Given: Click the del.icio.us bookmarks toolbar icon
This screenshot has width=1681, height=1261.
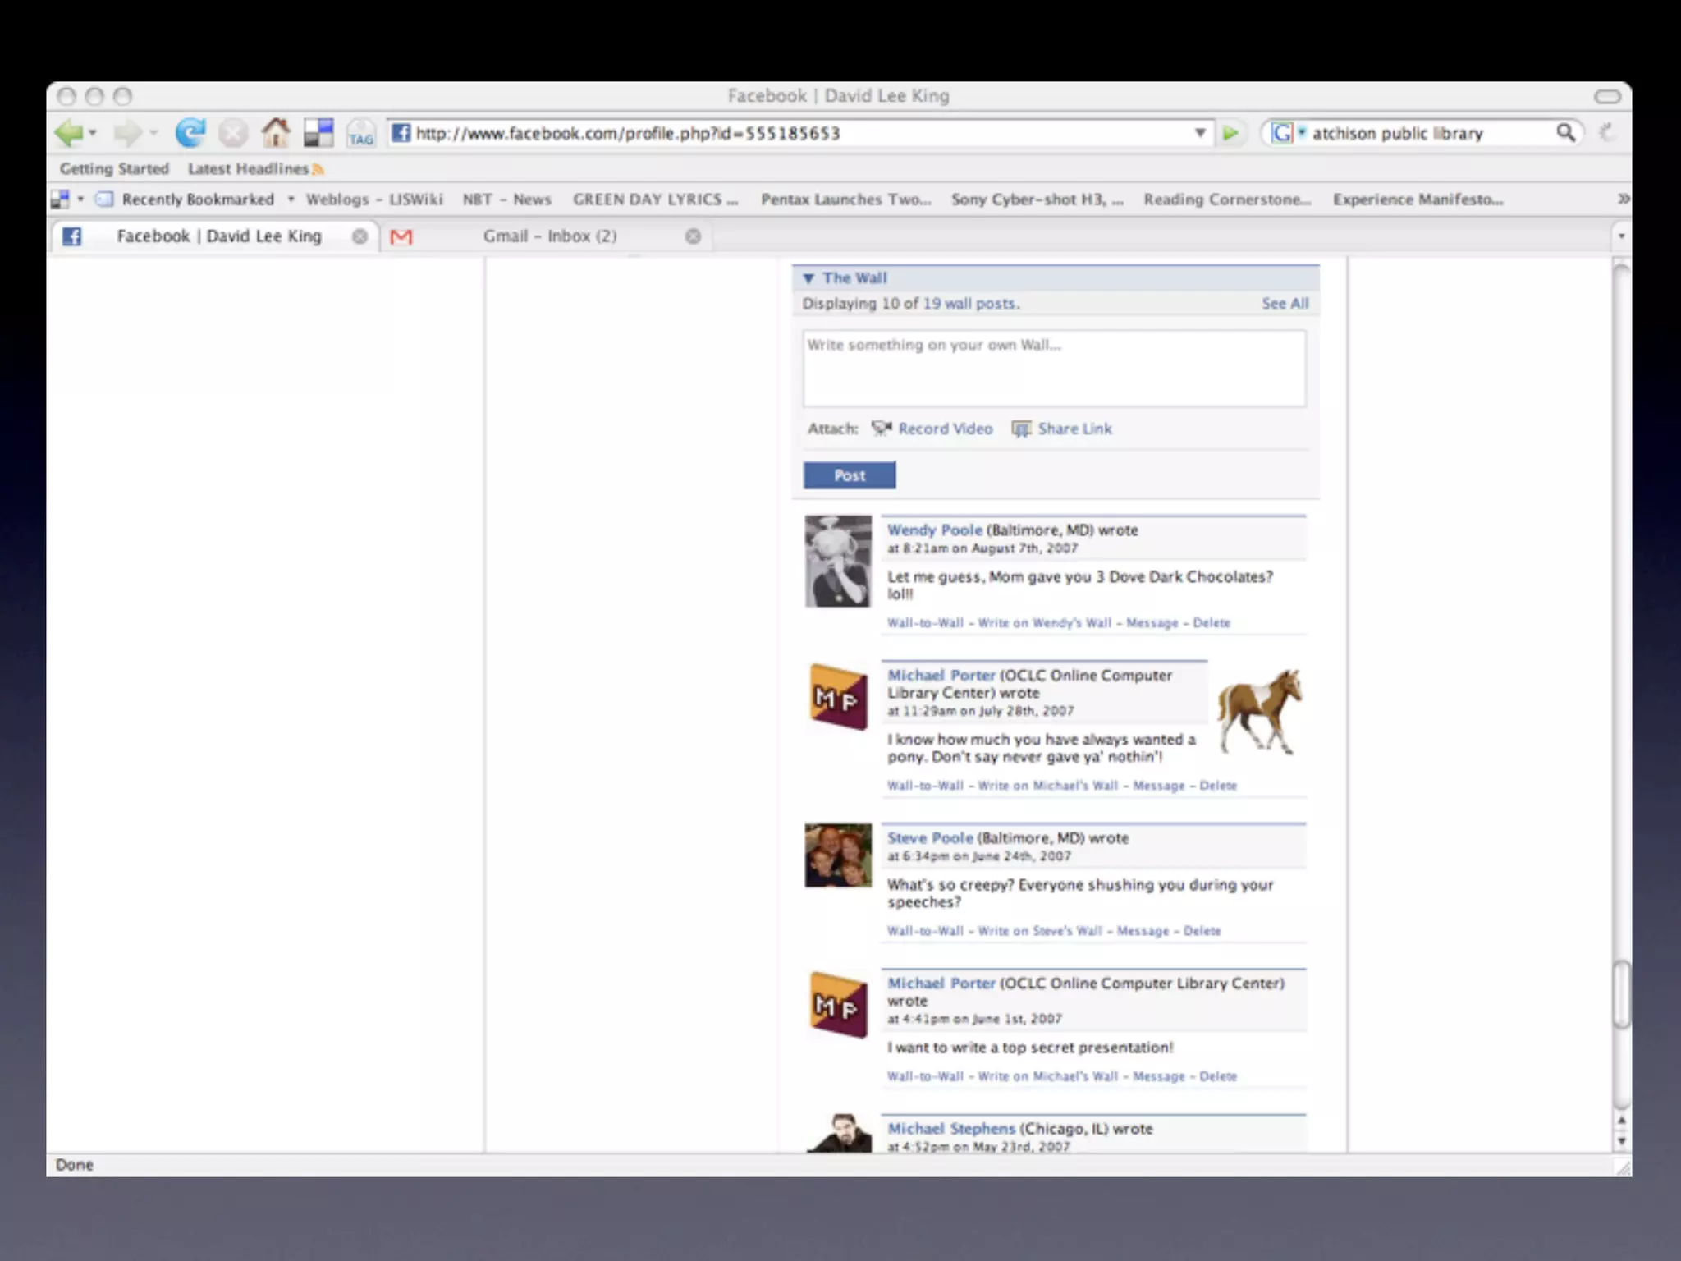Looking at the screenshot, I should tap(318, 132).
